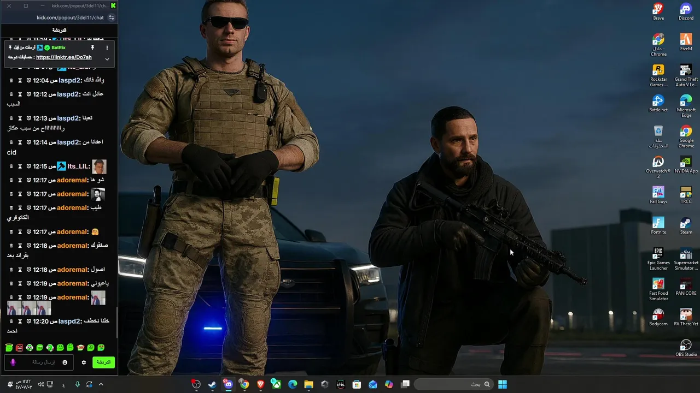Open RV There Yet desktop shortcut
The width and height of the screenshot is (700, 393).
pyautogui.click(x=686, y=317)
